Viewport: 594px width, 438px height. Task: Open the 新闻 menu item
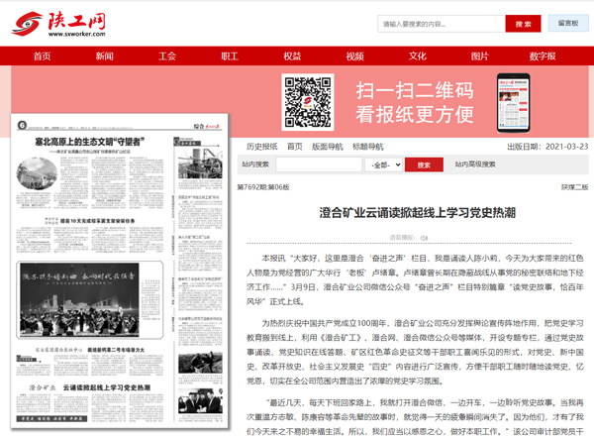[x=104, y=56]
